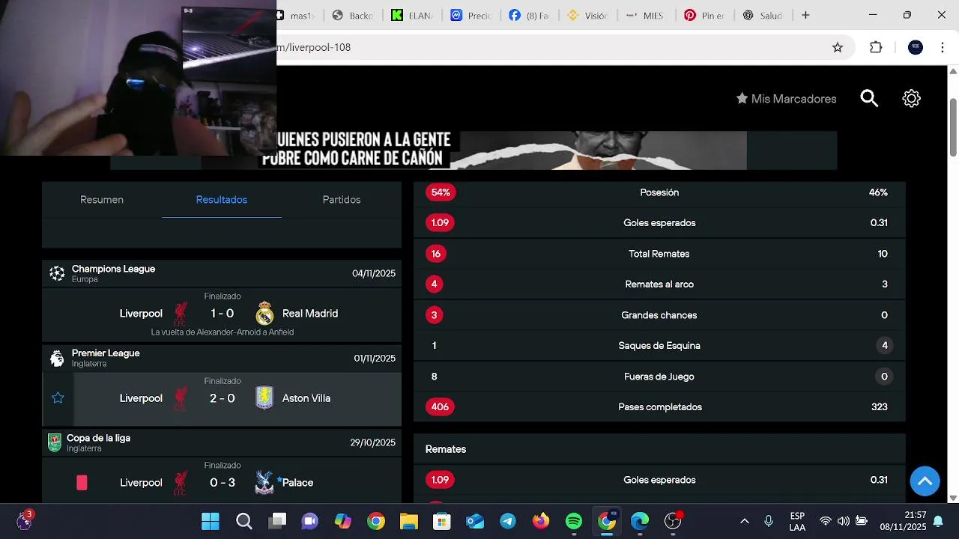Favorite the Liverpool vs Aston Villa match star
This screenshot has height=539, width=959.
pyautogui.click(x=58, y=398)
